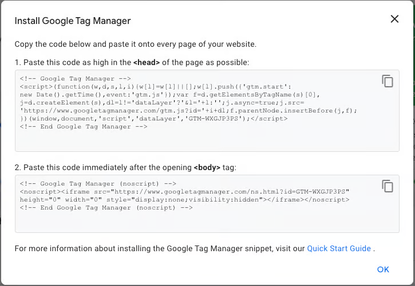415x286 pixels.
Task: Click the "Copy the code below" instruction text
Action: (136, 44)
